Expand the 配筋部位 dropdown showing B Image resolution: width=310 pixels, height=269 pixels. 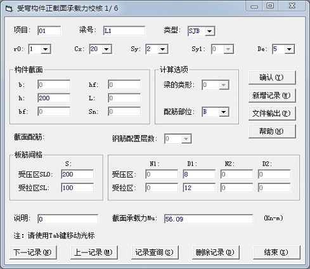(x=224, y=112)
